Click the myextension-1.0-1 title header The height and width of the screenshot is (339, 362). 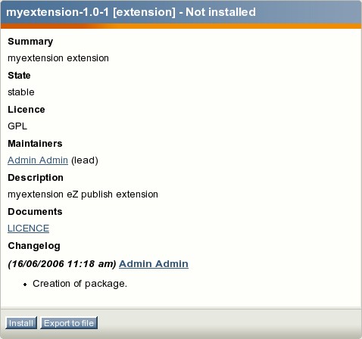click(131, 12)
